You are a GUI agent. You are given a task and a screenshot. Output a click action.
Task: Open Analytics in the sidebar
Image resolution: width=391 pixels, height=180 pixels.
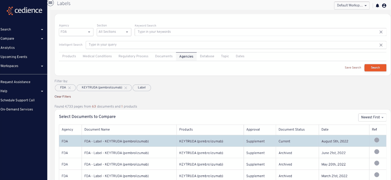pyautogui.click(x=8, y=48)
